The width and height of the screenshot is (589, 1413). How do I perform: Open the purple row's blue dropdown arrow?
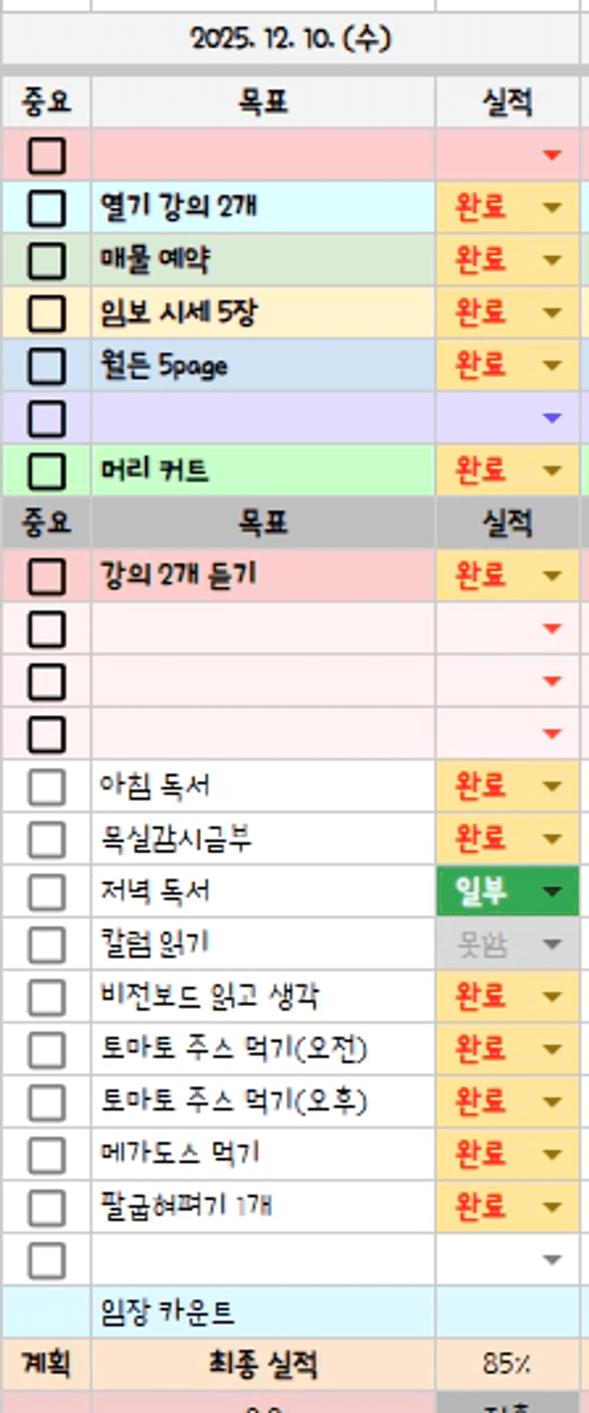[x=552, y=418]
